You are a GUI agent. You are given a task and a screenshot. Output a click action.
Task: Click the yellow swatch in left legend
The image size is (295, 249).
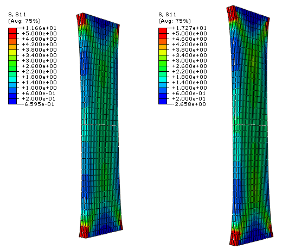(x=12, y=52)
